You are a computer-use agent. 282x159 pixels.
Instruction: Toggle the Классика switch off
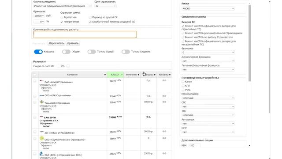coord(38,52)
